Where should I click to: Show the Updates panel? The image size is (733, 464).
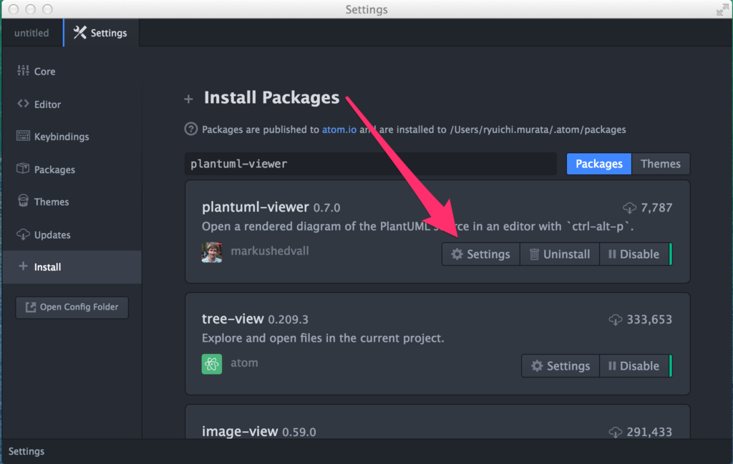click(x=52, y=235)
